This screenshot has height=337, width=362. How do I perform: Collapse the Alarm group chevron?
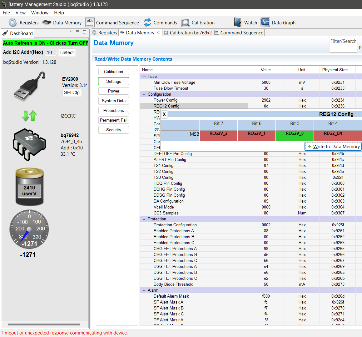[x=144, y=290]
